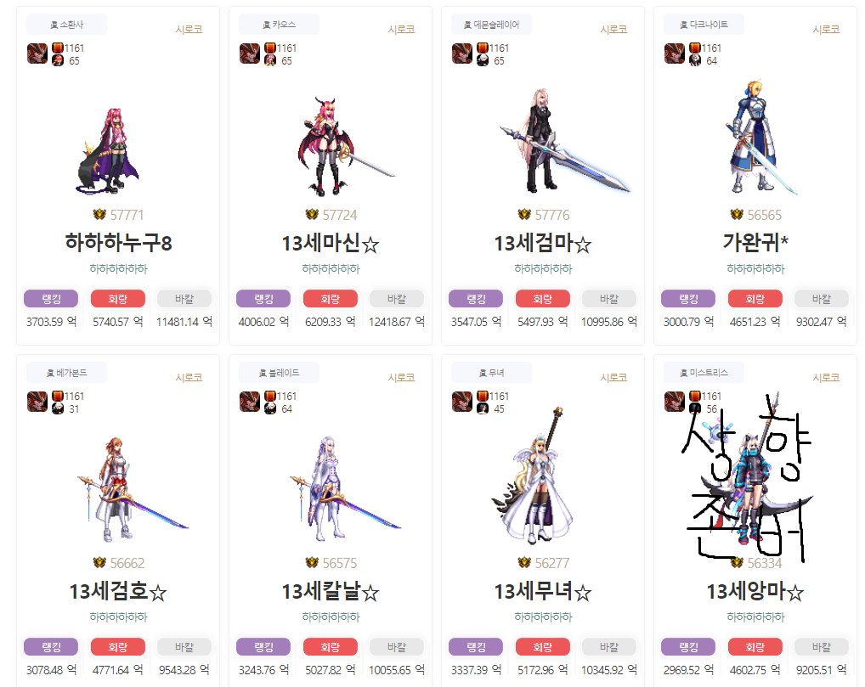Select 회랑 button on 가완귀 card
The height and width of the screenshot is (687, 865).
tap(755, 299)
